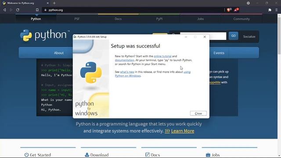281x158 pixels.
Task: Click the padlock icon in the address bar
Action: coord(45,10)
